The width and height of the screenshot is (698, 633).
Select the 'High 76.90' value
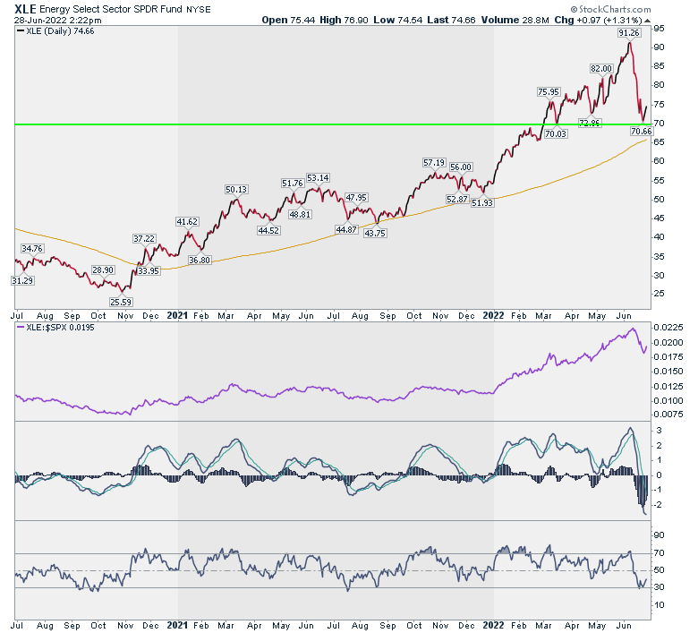click(x=344, y=20)
